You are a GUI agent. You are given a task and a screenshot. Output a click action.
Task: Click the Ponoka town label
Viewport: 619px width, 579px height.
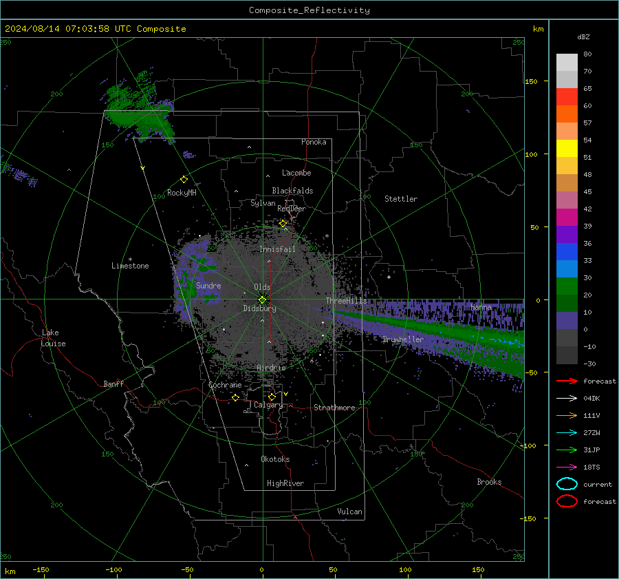point(314,142)
